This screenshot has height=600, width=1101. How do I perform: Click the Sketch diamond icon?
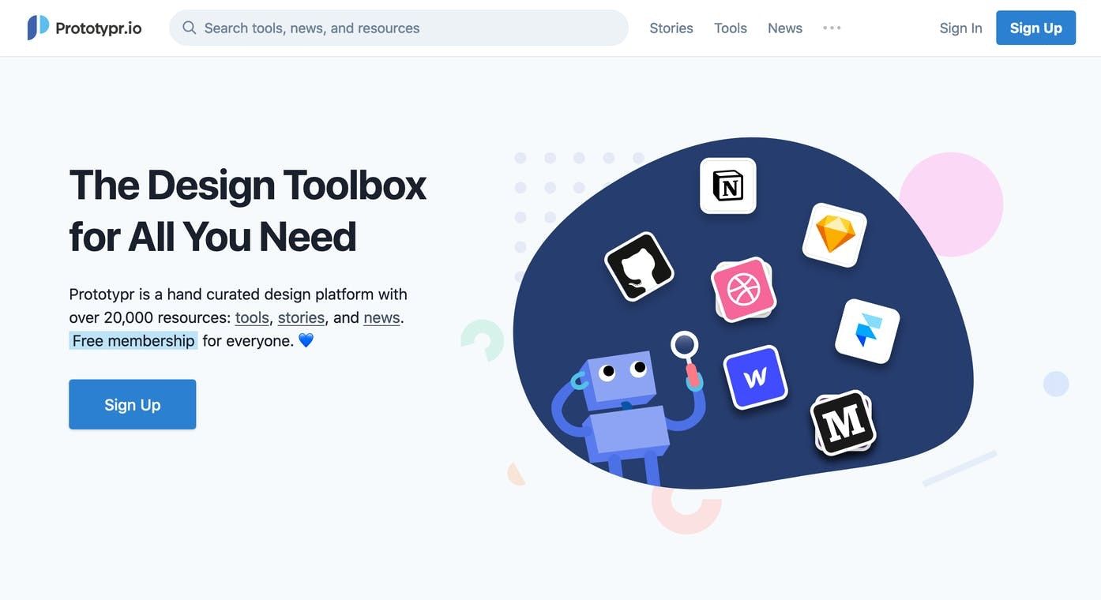[834, 234]
